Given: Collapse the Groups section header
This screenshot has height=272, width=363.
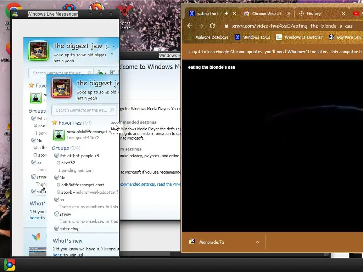Looking at the screenshot, I should [x=66, y=148].
